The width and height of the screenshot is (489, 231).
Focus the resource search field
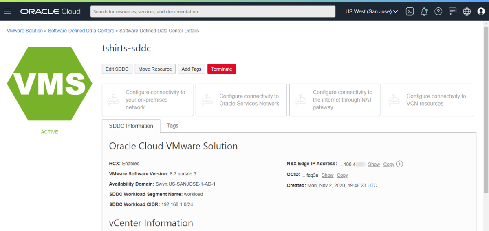pyautogui.click(x=213, y=11)
